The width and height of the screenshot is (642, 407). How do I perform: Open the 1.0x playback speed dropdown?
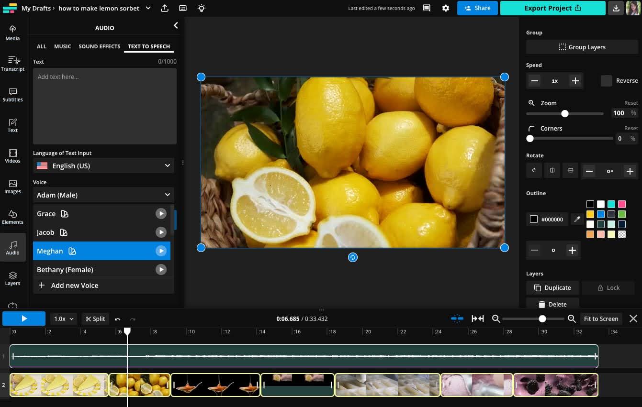[64, 319]
